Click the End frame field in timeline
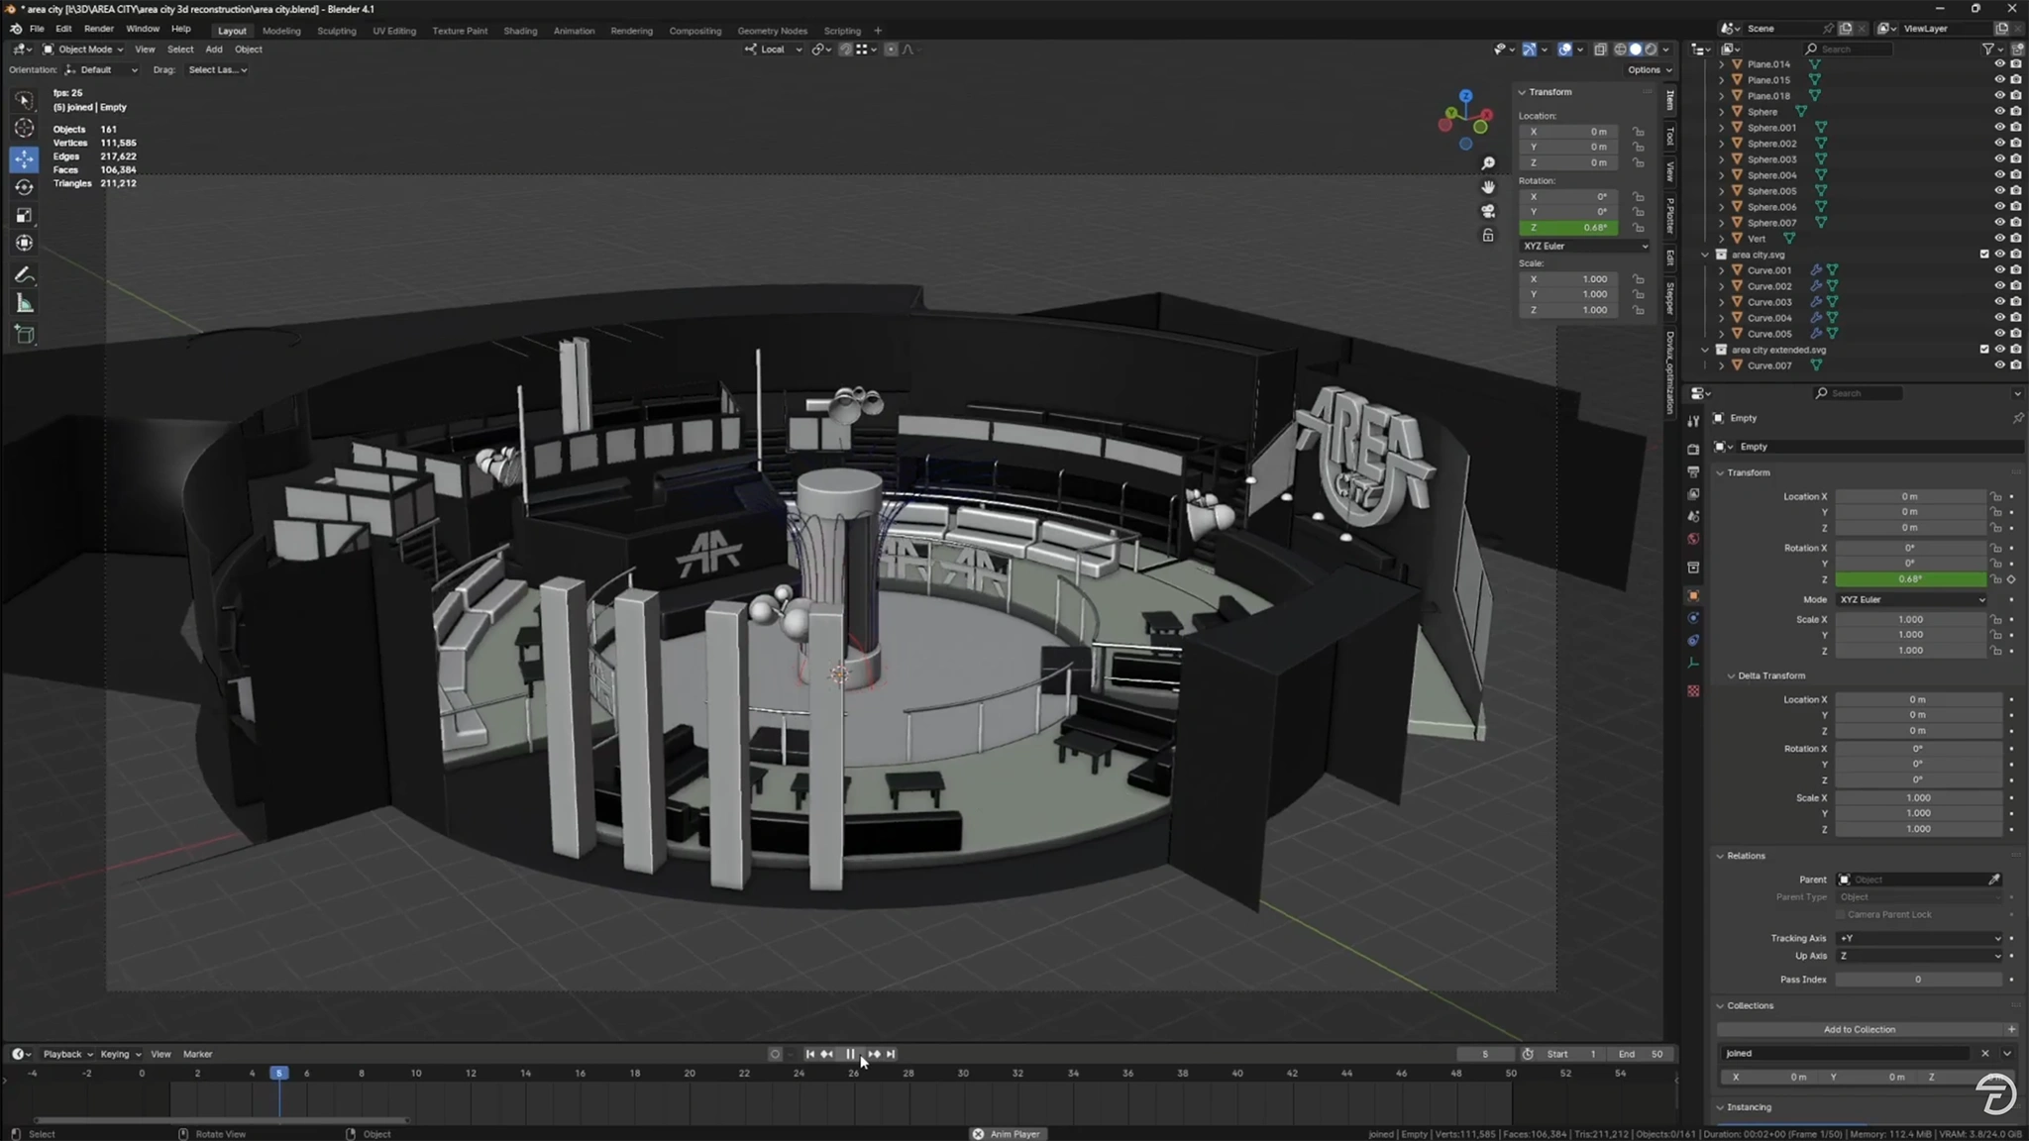2029x1141 pixels. (x=1640, y=1054)
